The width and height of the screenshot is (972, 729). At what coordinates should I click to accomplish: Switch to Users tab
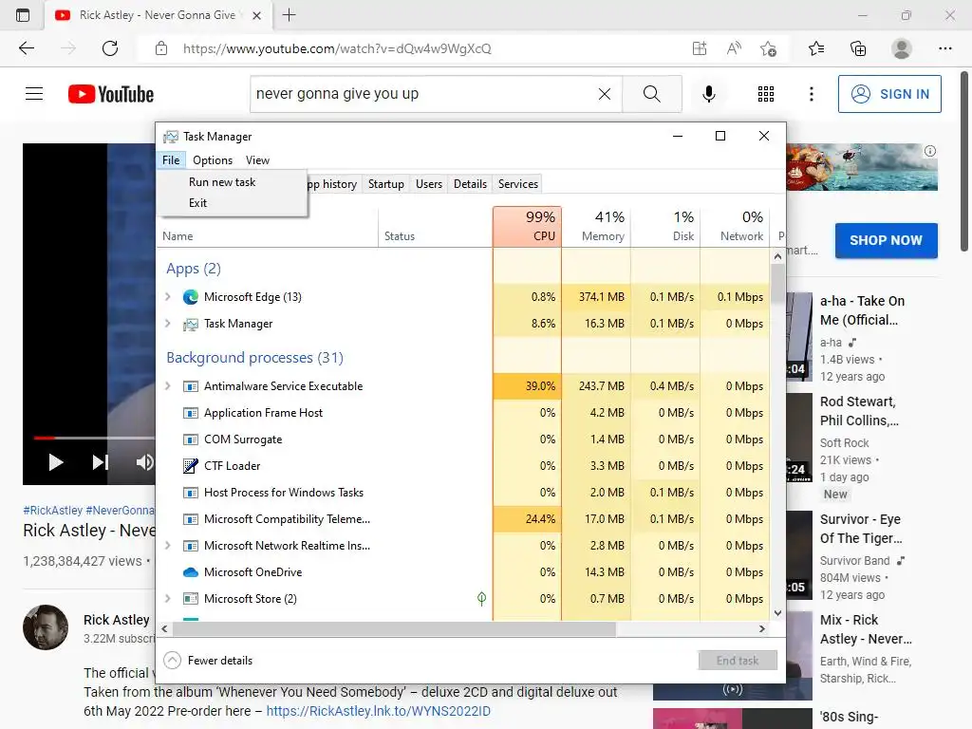429,184
